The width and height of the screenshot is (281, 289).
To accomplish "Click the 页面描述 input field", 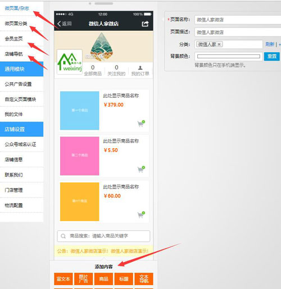I will (238, 32).
